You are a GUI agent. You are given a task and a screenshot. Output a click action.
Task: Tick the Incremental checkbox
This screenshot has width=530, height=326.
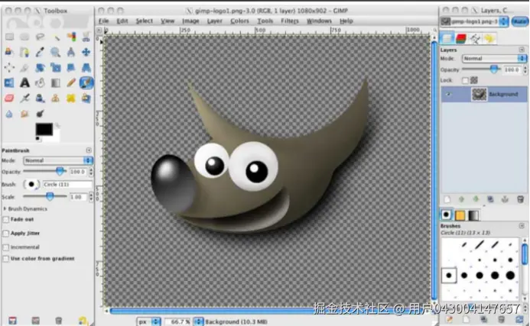click(6, 247)
